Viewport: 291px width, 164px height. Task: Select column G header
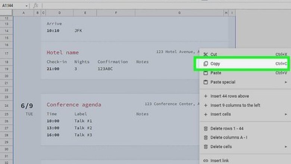click(x=179, y=13)
